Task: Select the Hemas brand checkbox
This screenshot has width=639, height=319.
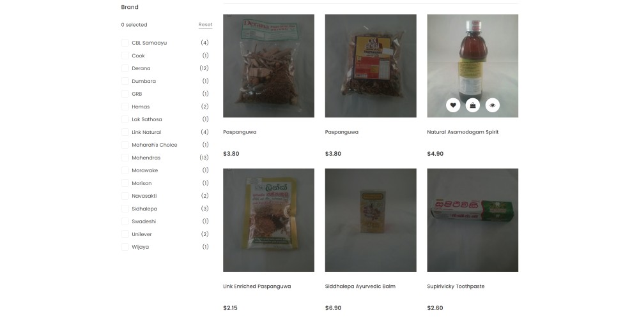Action: pyautogui.click(x=125, y=107)
